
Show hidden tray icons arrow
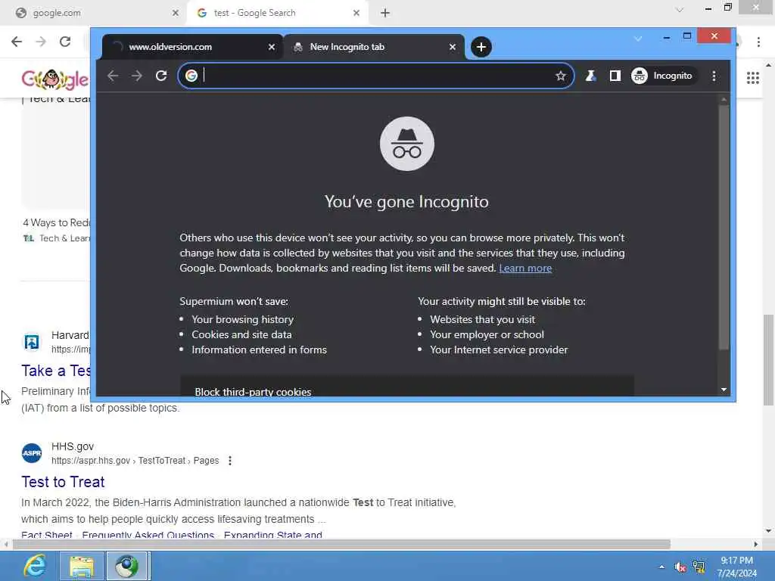pos(661,567)
